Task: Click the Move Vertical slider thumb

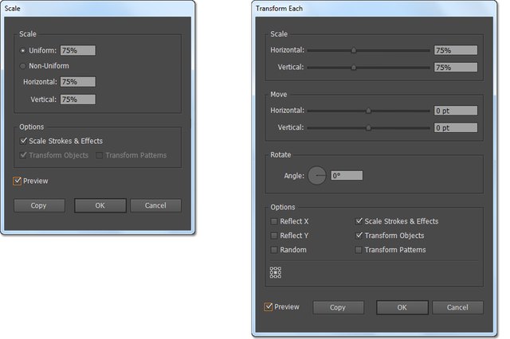Action: (368, 128)
